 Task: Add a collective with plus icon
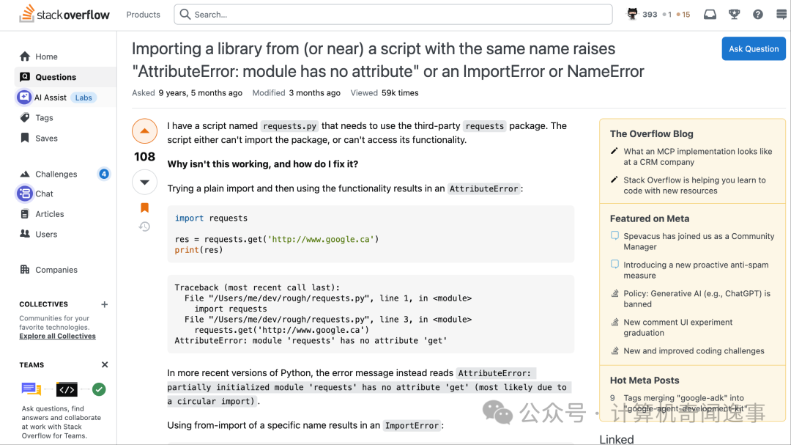[105, 304]
